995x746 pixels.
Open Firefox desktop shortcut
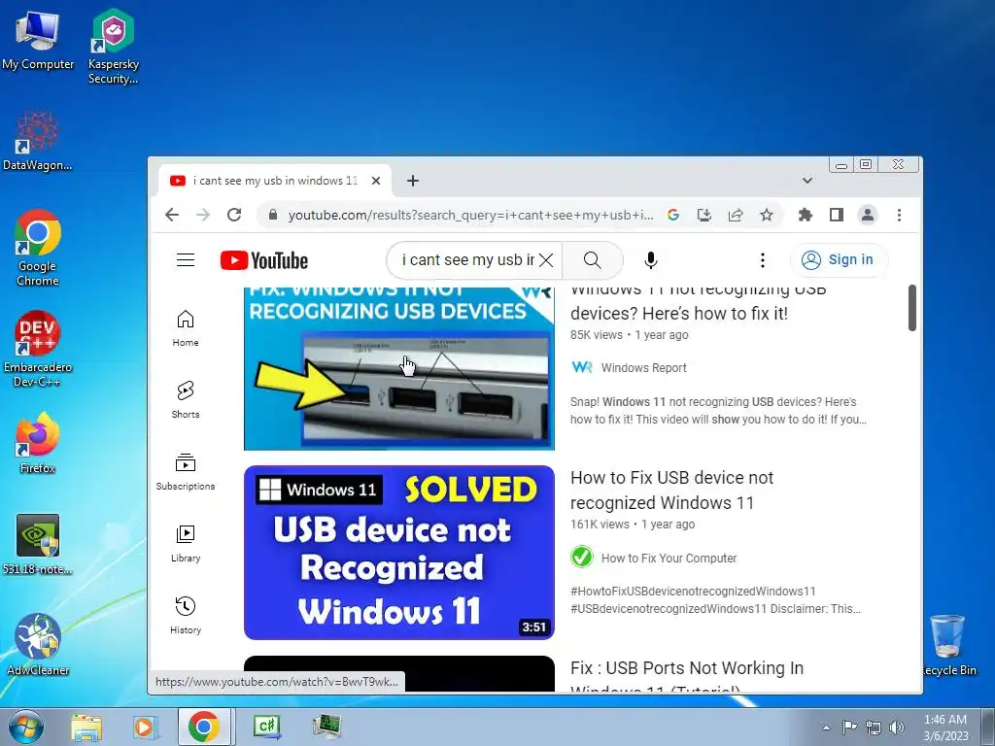[37, 443]
